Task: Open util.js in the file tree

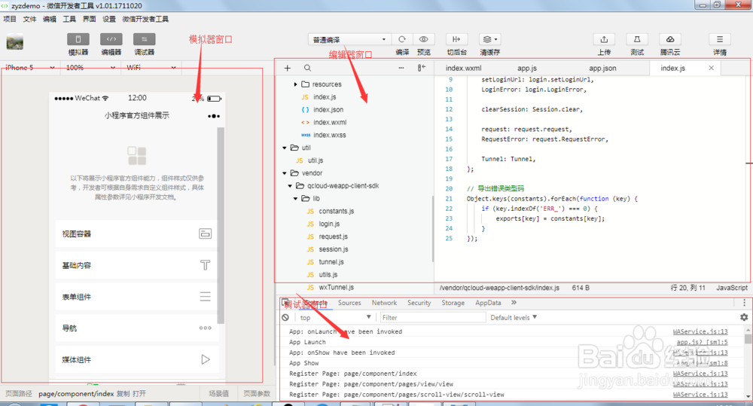Action: coord(315,160)
